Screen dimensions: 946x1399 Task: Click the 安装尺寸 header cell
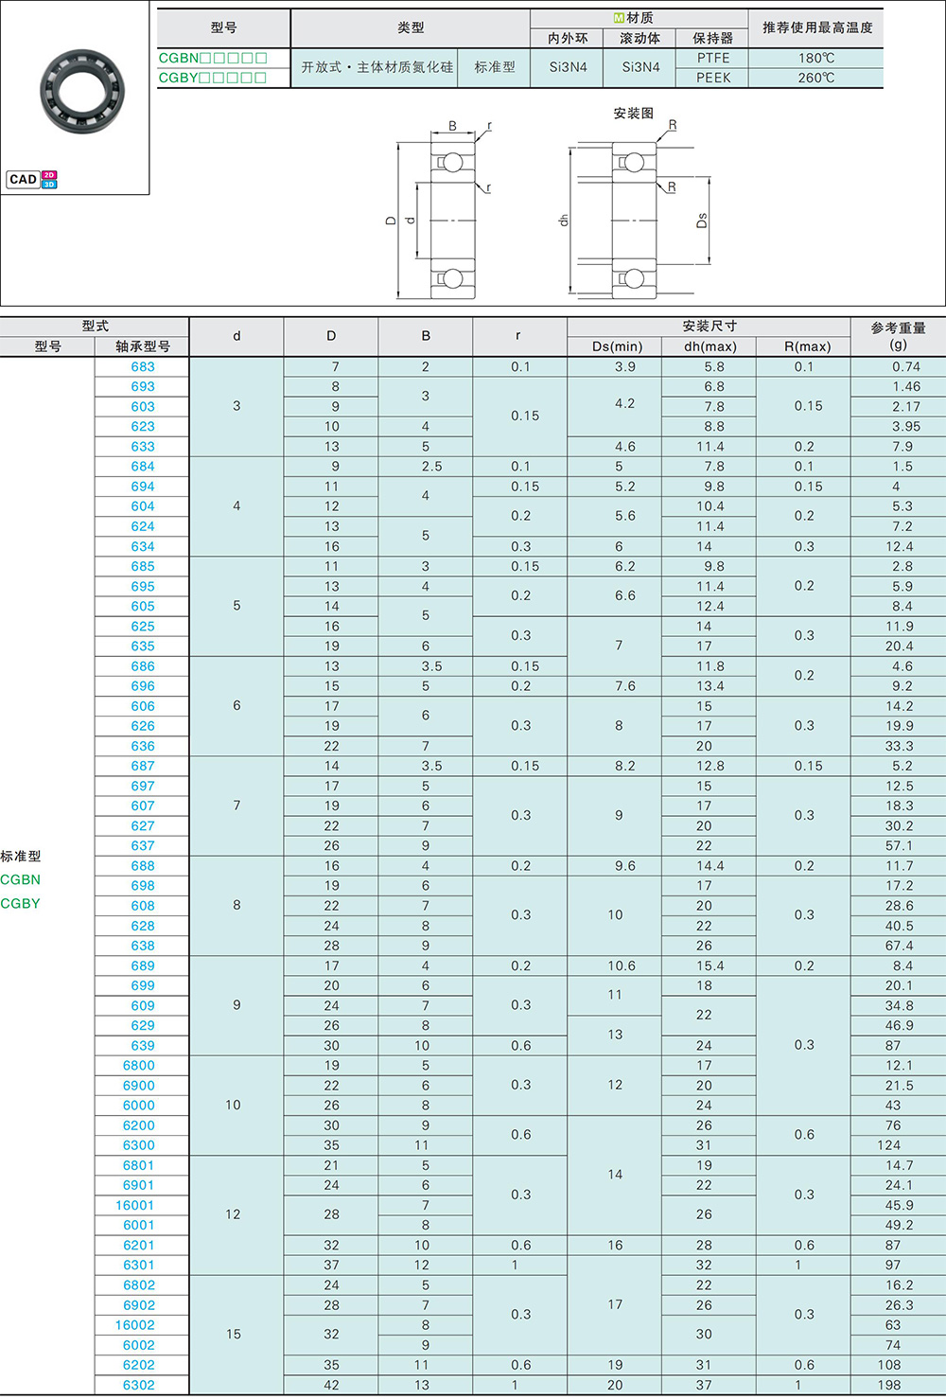click(709, 327)
